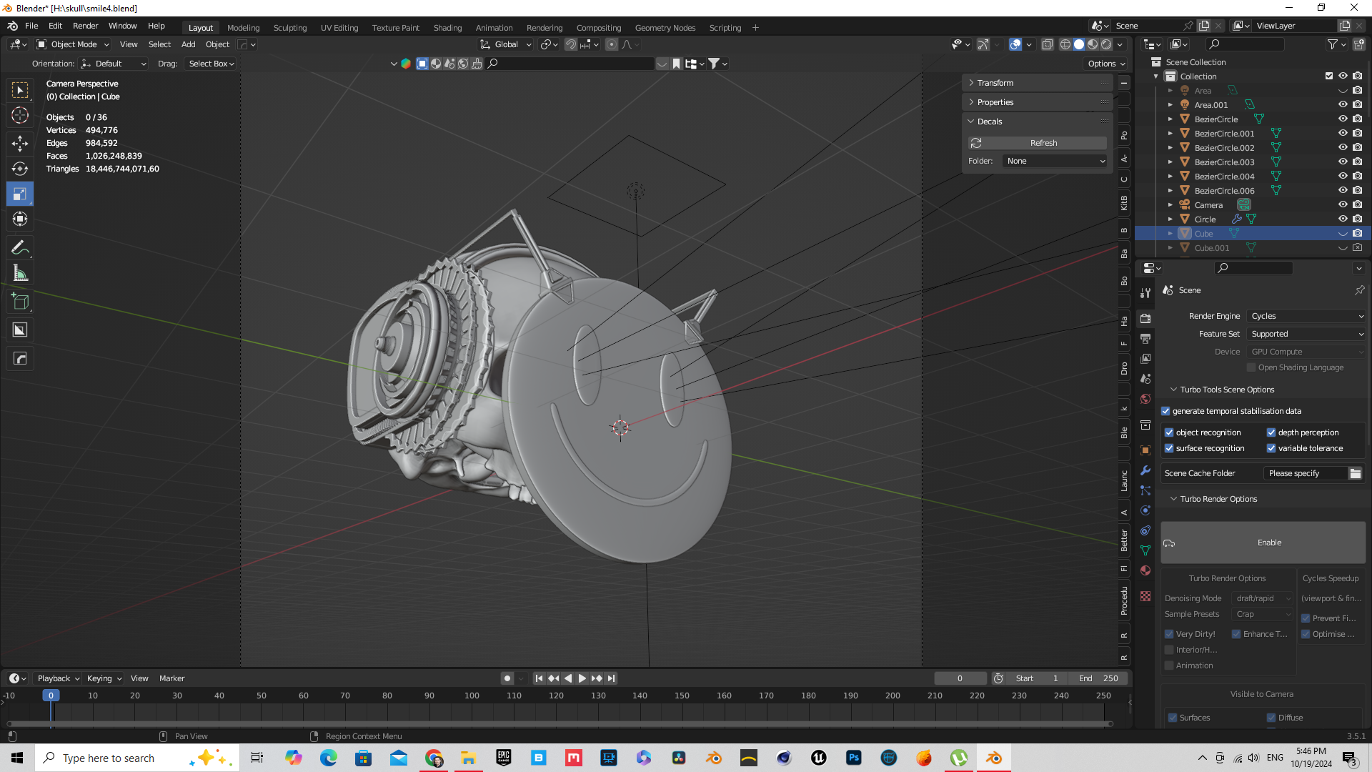Hide the BezierCircle.001 object in viewport
The height and width of the screenshot is (772, 1372).
pyautogui.click(x=1343, y=133)
